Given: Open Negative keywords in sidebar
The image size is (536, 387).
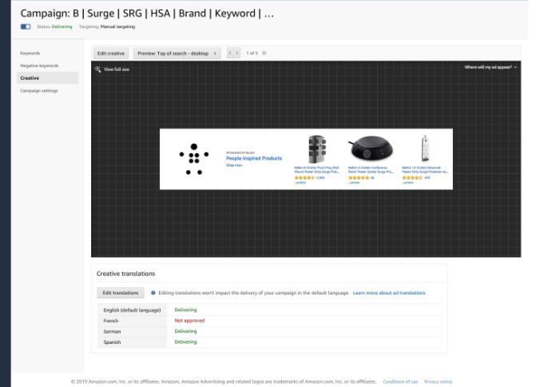Looking at the screenshot, I should [x=39, y=65].
